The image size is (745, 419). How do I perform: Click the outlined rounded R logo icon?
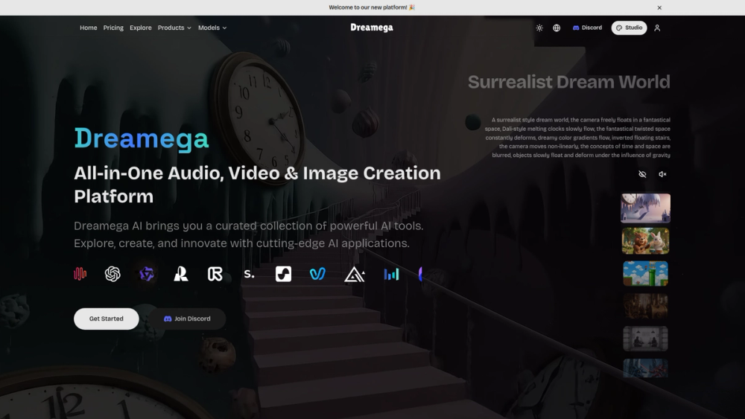215,274
